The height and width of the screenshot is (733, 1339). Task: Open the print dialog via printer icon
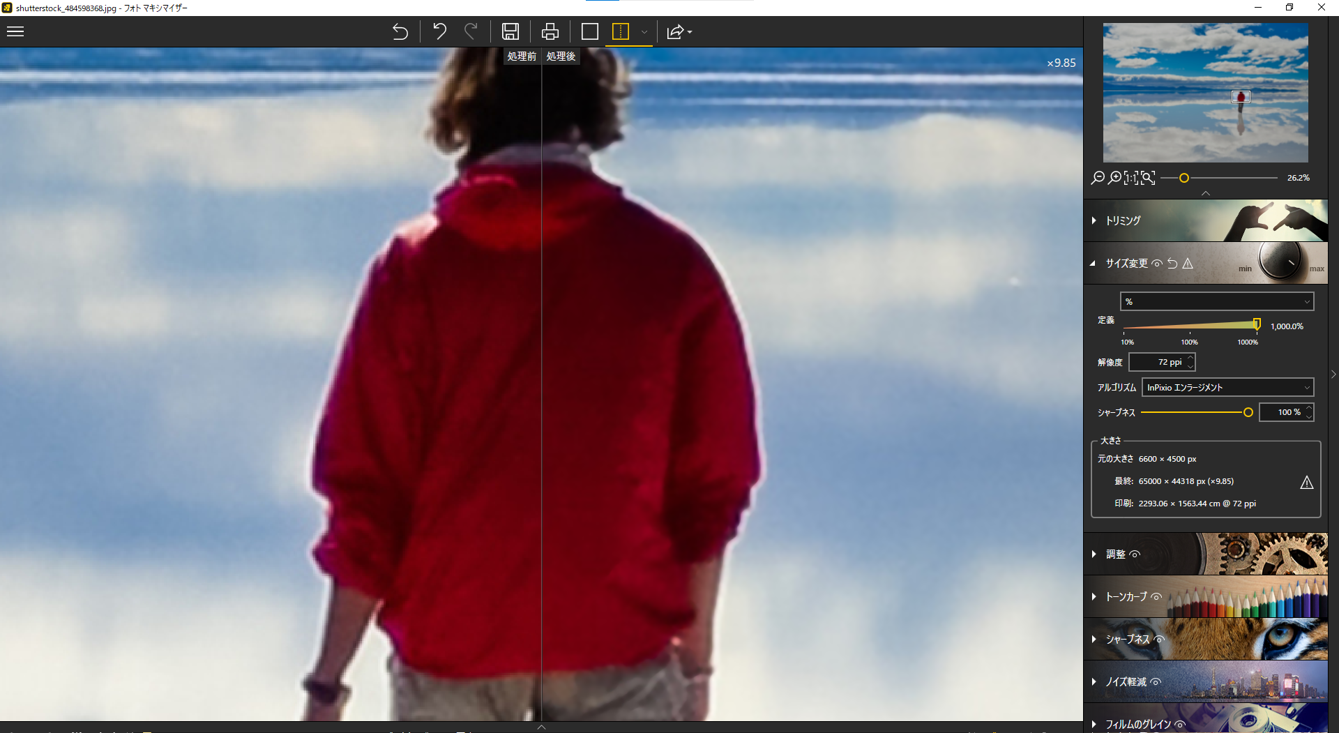(x=550, y=31)
